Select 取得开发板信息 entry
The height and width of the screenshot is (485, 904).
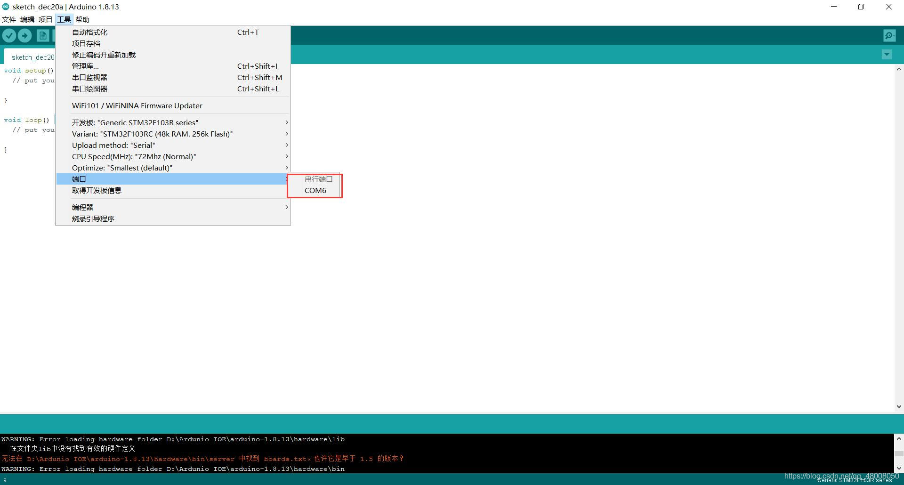click(173, 190)
